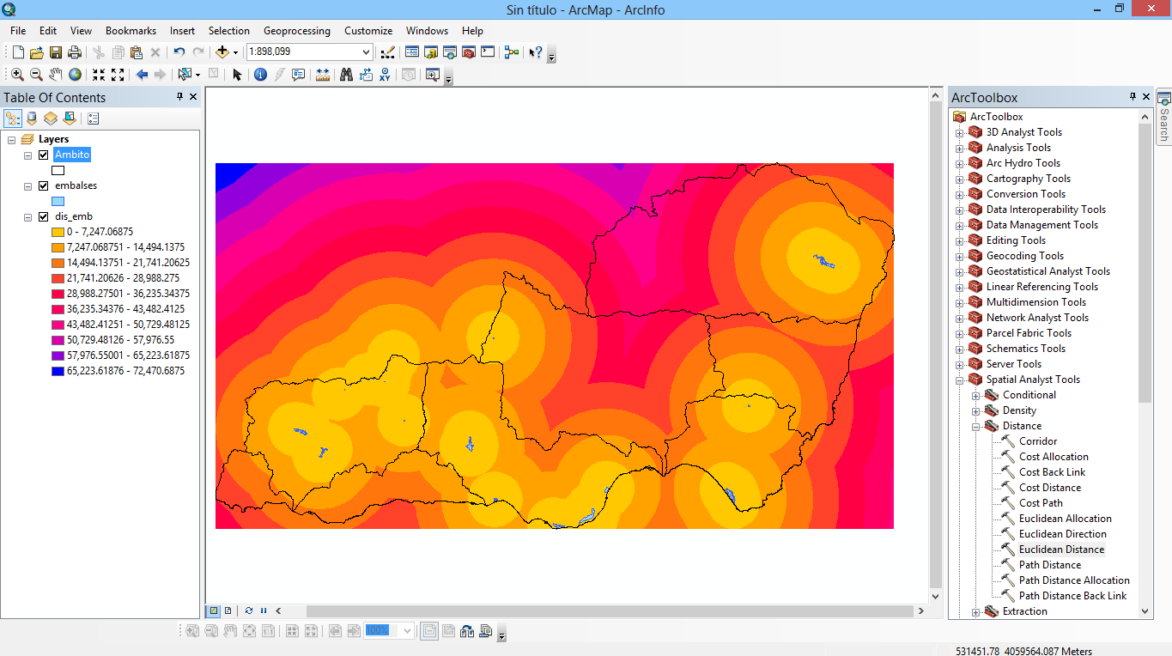Open Go To XY tool

[385, 75]
